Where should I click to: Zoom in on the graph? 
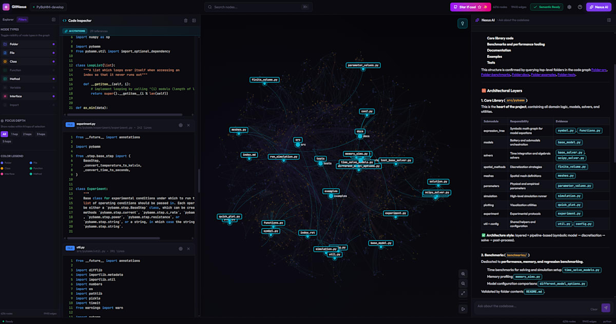point(463,274)
